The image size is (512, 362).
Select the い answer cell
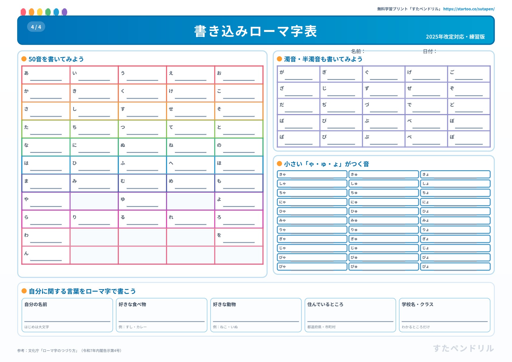click(x=94, y=75)
